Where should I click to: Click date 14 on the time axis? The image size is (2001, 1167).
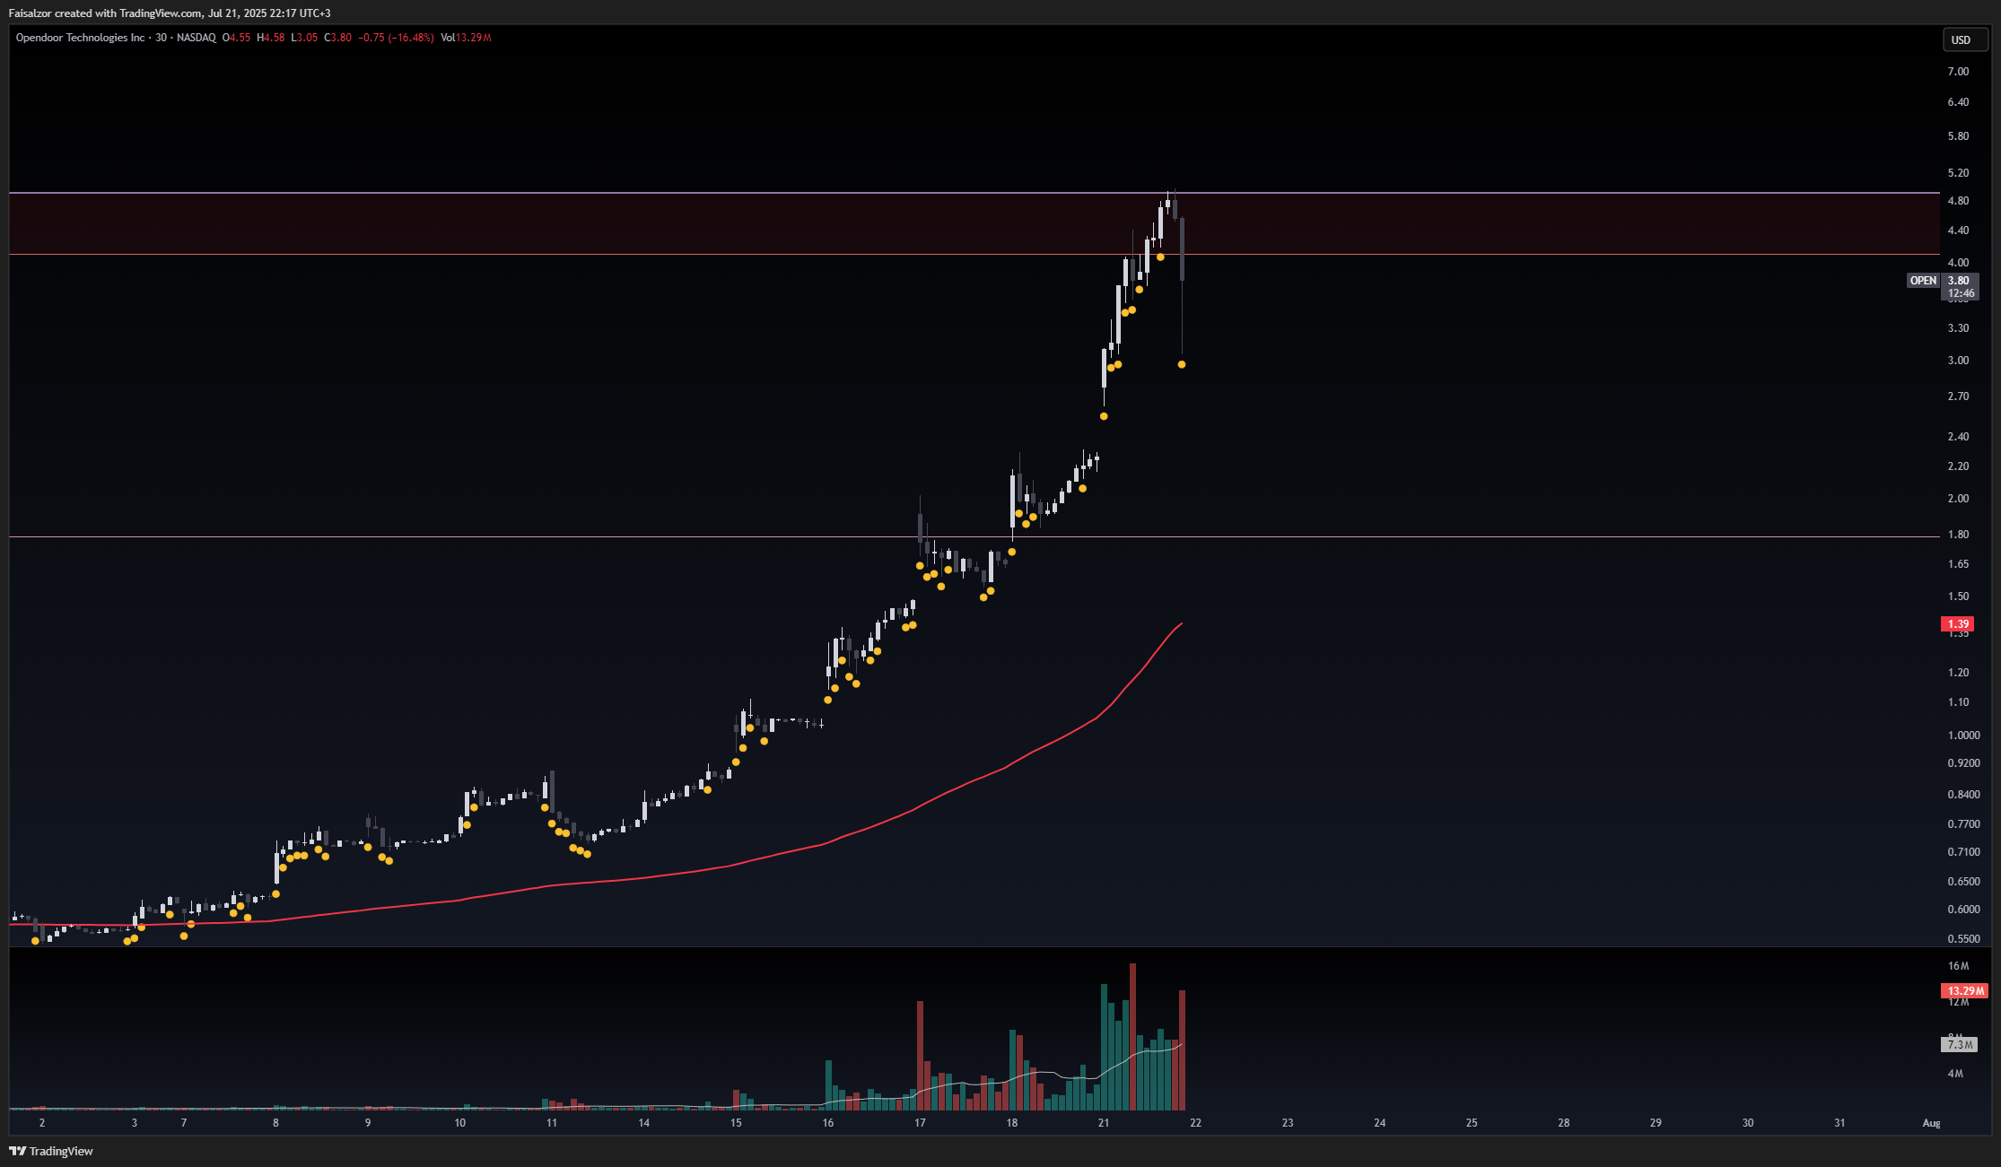643,1123
